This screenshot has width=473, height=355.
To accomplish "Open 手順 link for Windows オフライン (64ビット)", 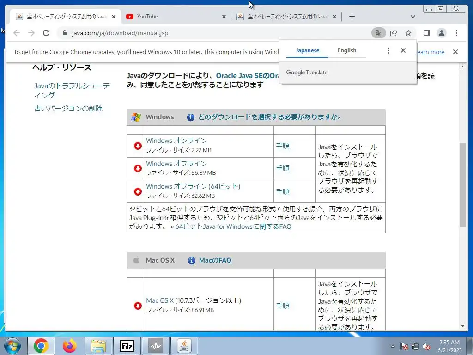I will click(283, 191).
